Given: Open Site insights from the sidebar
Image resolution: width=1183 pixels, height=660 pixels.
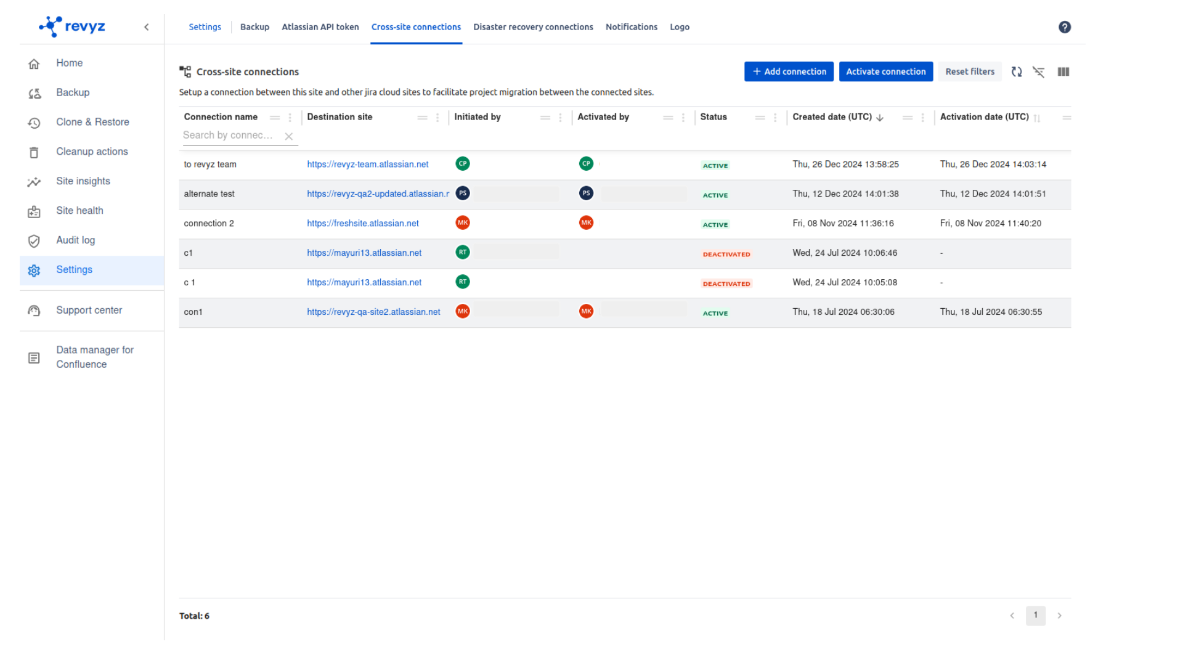Looking at the screenshot, I should (x=83, y=181).
